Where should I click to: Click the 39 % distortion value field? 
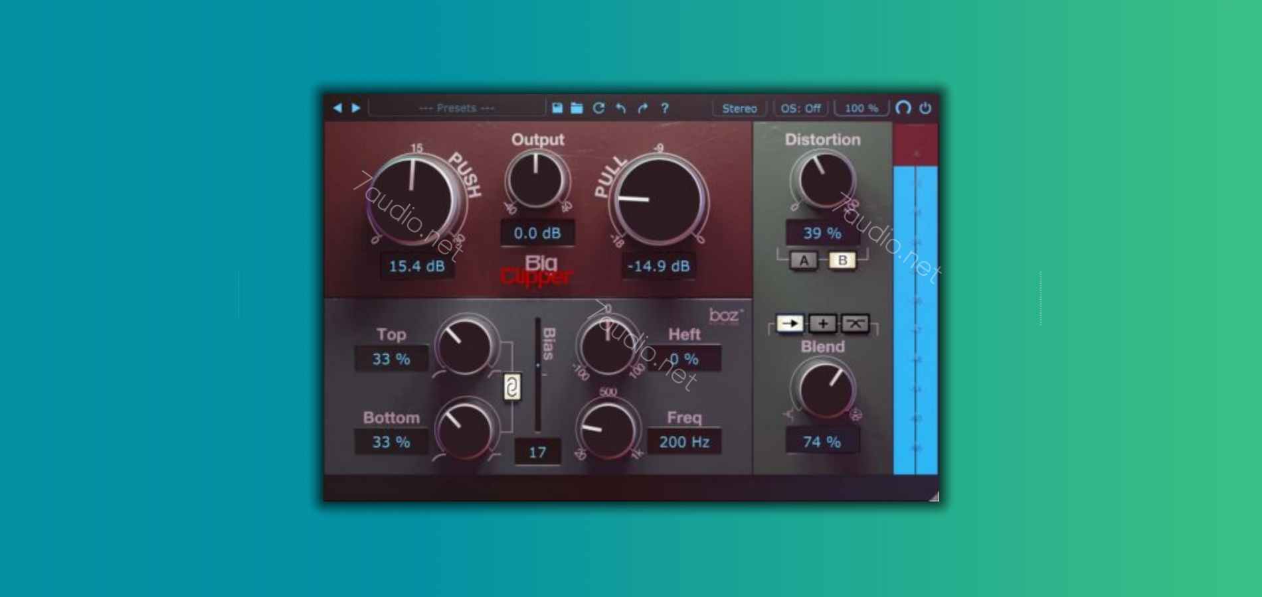(822, 233)
